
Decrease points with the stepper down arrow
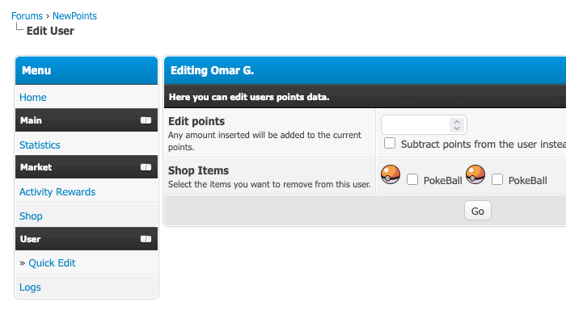[x=457, y=128]
